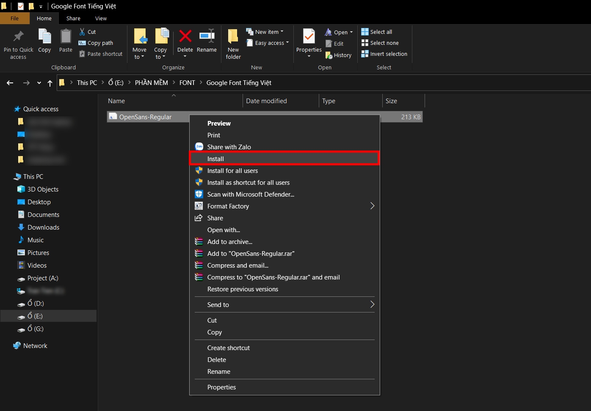Click PHẦN MỀM in address breadcrumb
This screenshot has width=591, height=411.
[x=152, y=82]
